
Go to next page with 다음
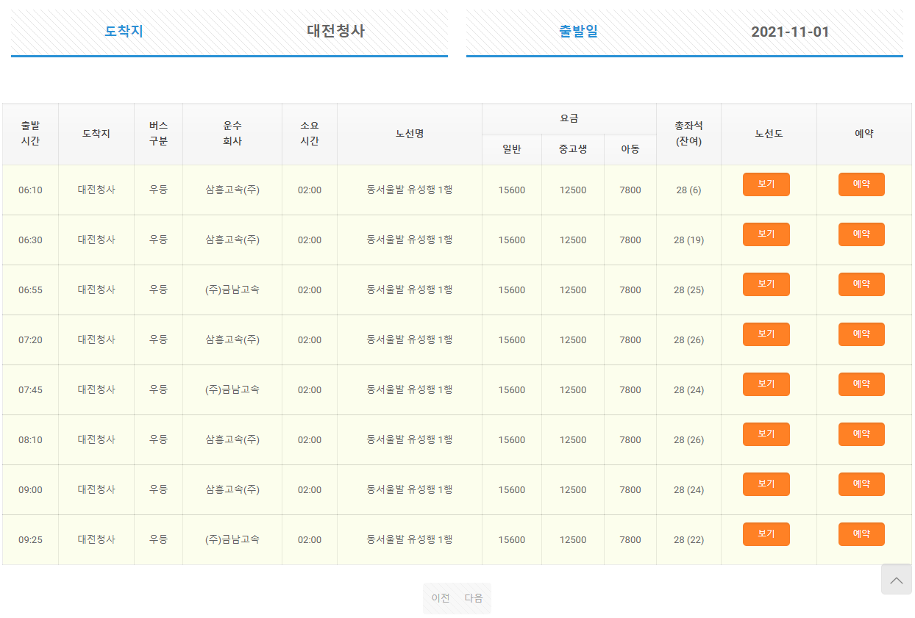point(474,598)
